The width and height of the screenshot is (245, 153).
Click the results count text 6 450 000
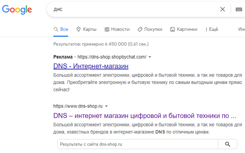115,44
